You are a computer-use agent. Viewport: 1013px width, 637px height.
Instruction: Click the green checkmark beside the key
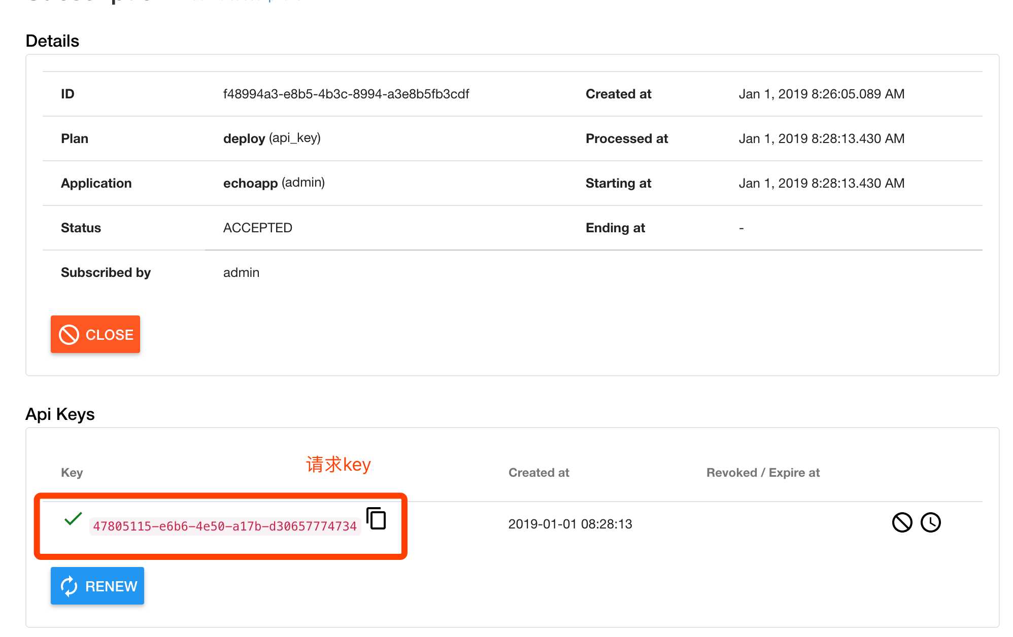click(x=73, y=518)
